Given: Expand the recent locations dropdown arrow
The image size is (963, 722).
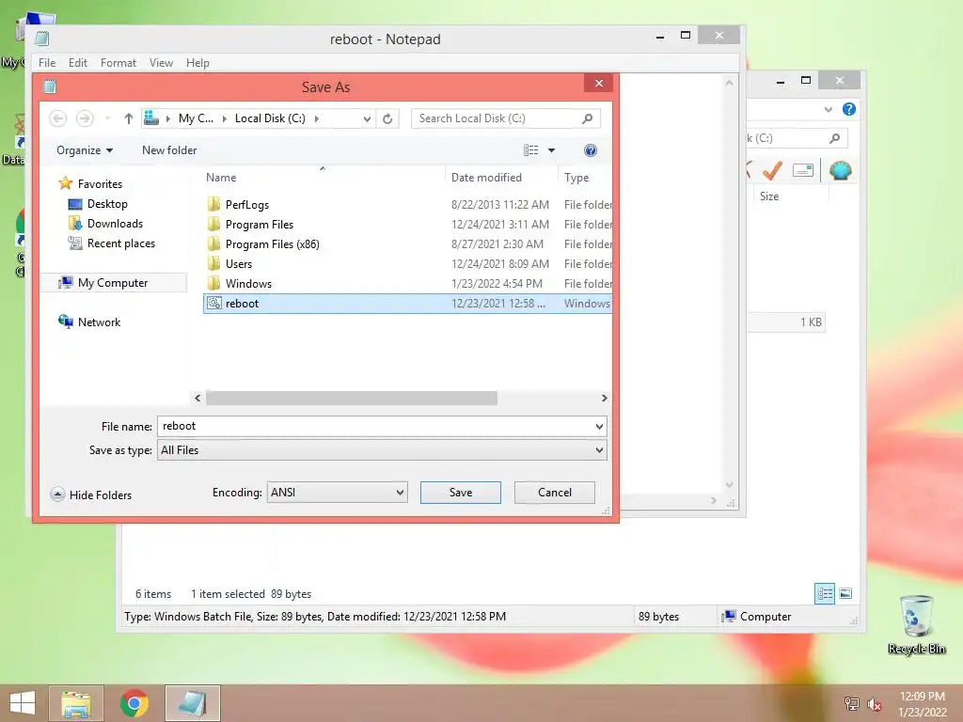Looking at the screenshot, I should pyautogui.click(x=107, y=118).
